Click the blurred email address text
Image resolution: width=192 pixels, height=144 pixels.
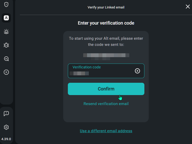pyautogui.click(x=106, y=55)
